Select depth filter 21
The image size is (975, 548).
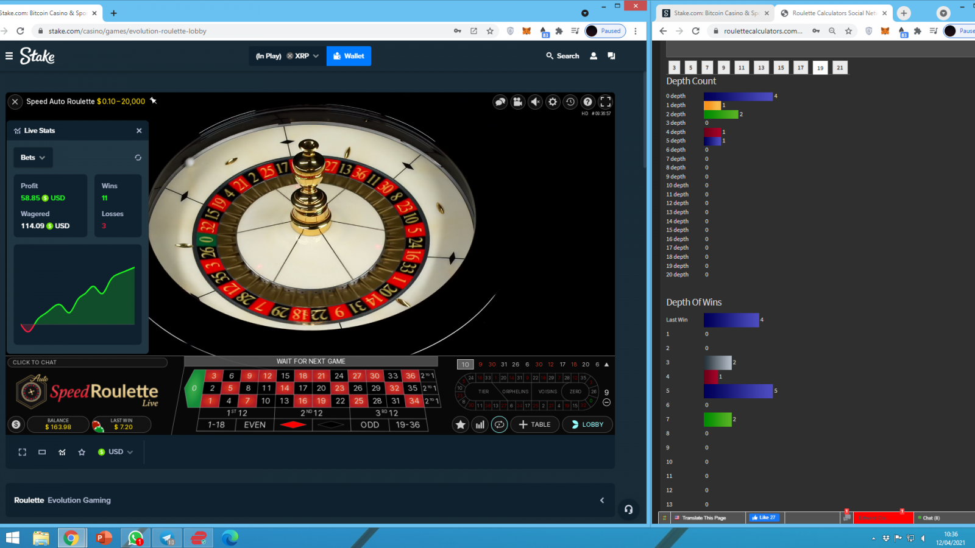(840, 68)
